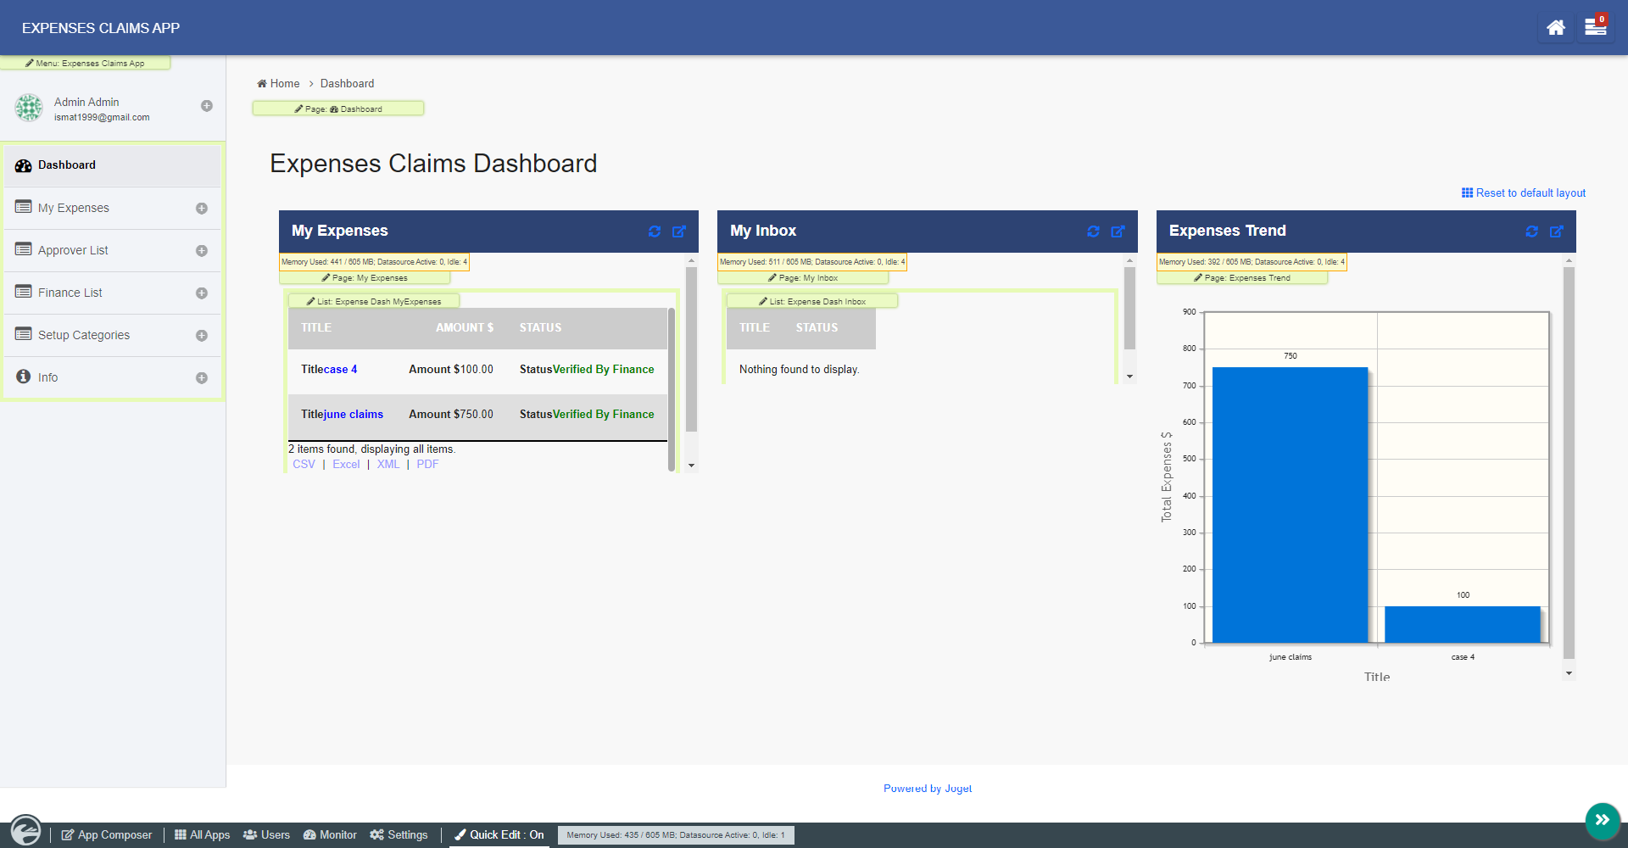1628x848 pixels.
Task: Open the 'case 4' expense title link
Action: [342, 370]
